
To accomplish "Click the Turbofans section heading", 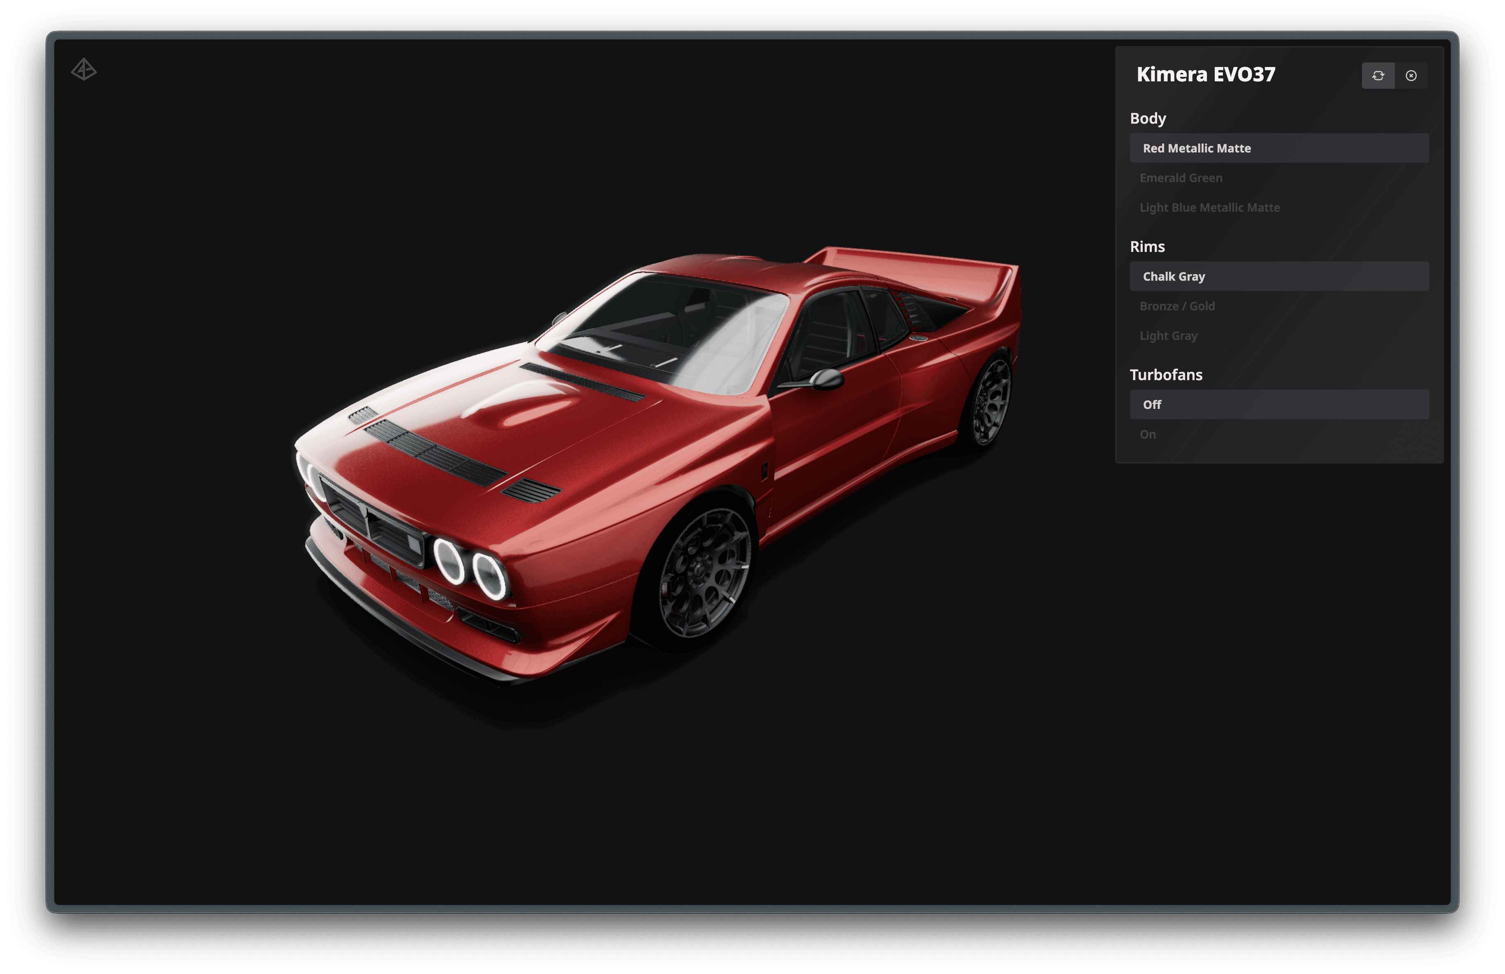I will [1165, 375].
